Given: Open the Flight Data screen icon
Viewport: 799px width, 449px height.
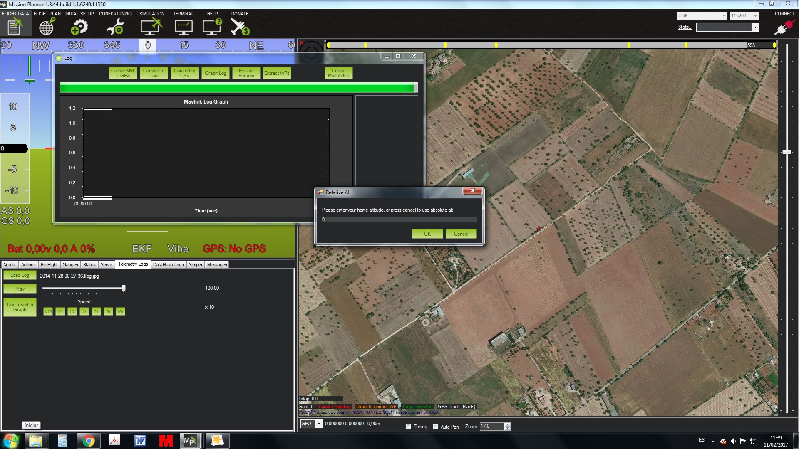Looking at the screenshot, I should [15, 27].
